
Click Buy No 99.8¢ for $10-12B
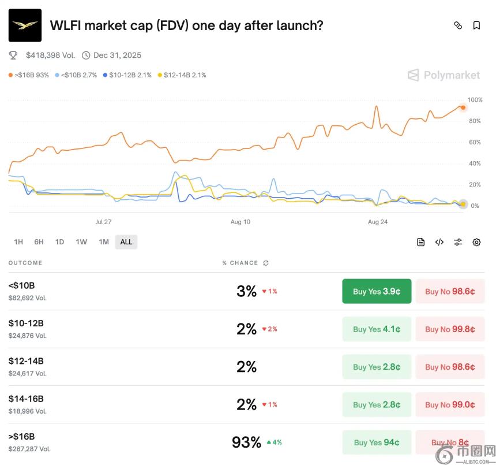pos(450,329)
